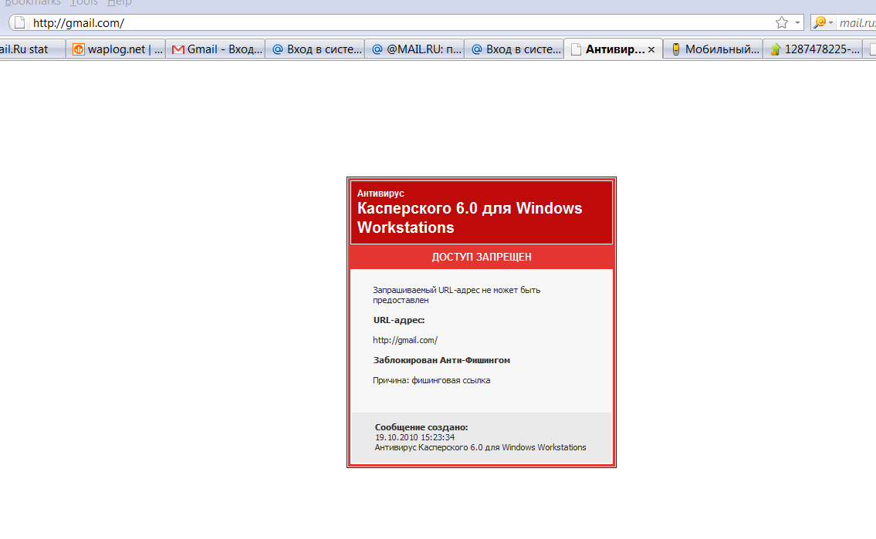Switch to the first Вход в систе... tab
The height and width of the screenshot is (539, 876).
(x=315, y=49)
